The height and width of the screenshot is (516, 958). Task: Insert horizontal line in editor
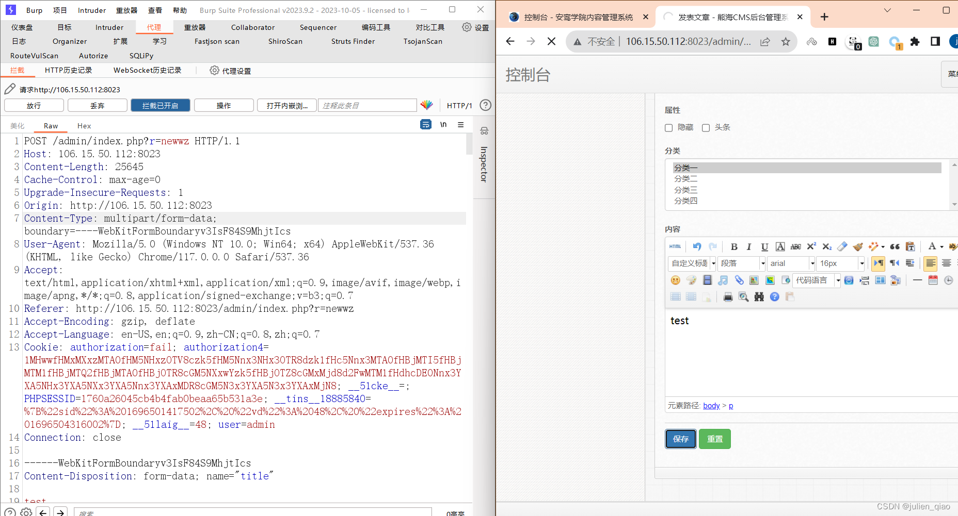click(x=917, y=280)
